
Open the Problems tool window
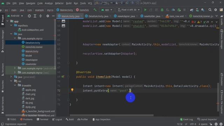[x=26, y=119]
